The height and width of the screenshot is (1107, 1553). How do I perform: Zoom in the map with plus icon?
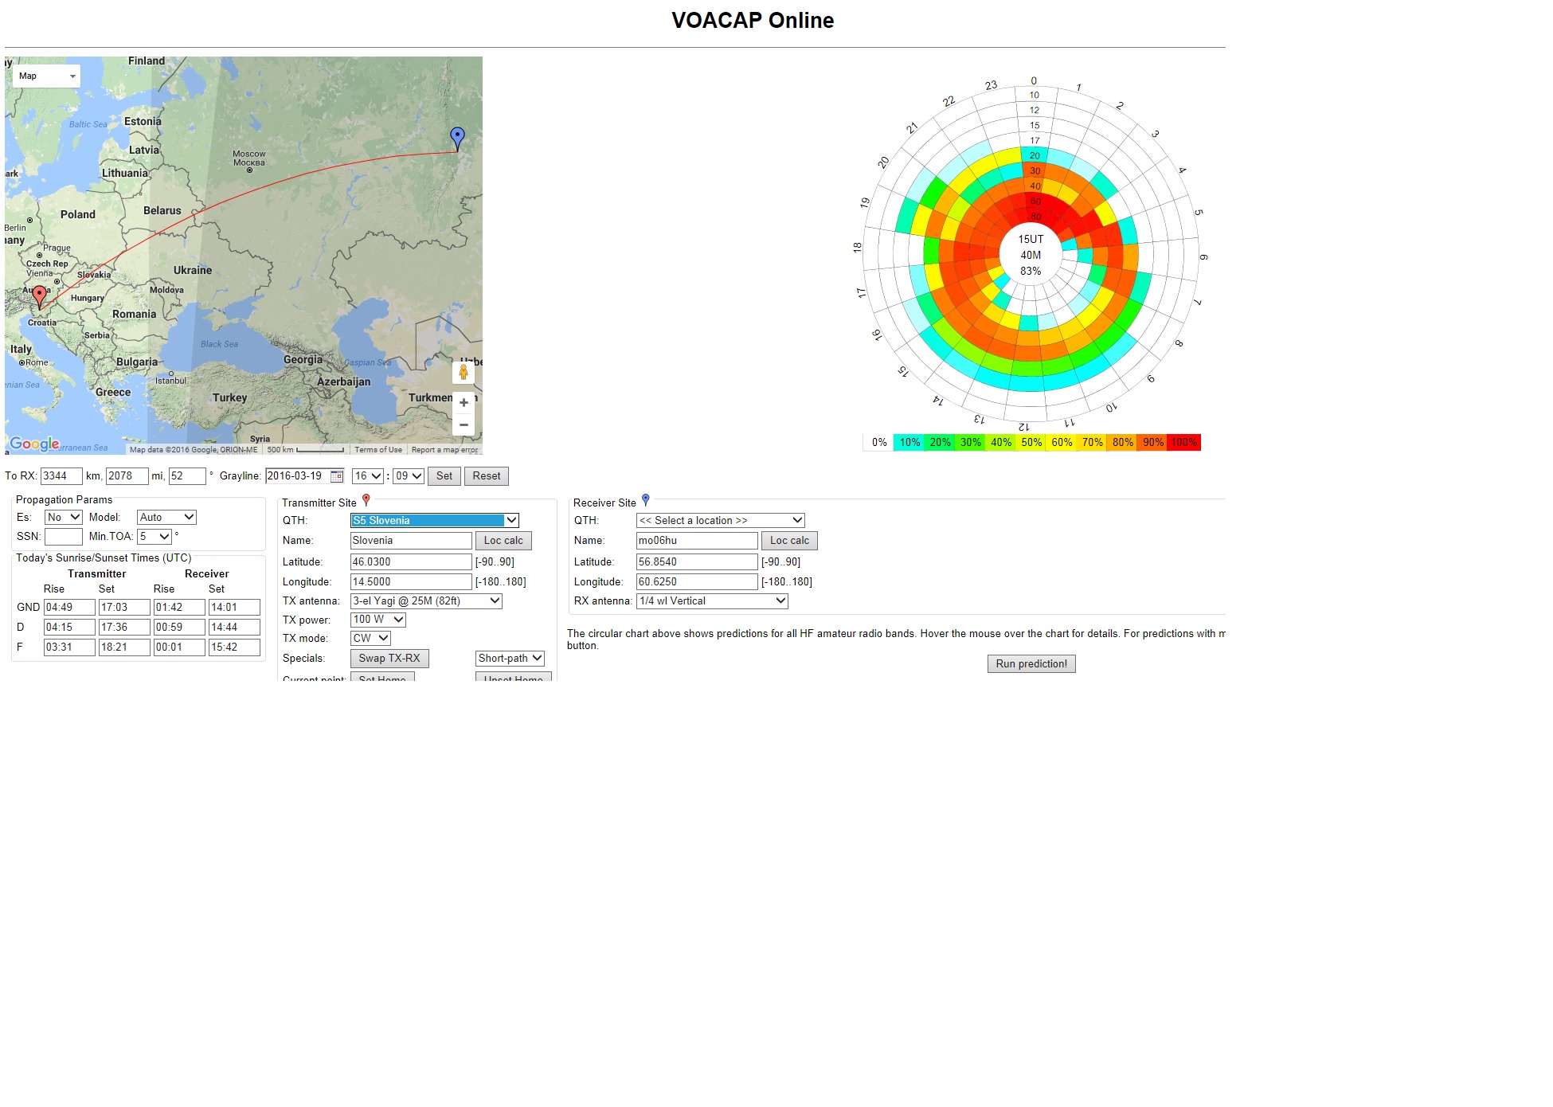tap(464, 403)
